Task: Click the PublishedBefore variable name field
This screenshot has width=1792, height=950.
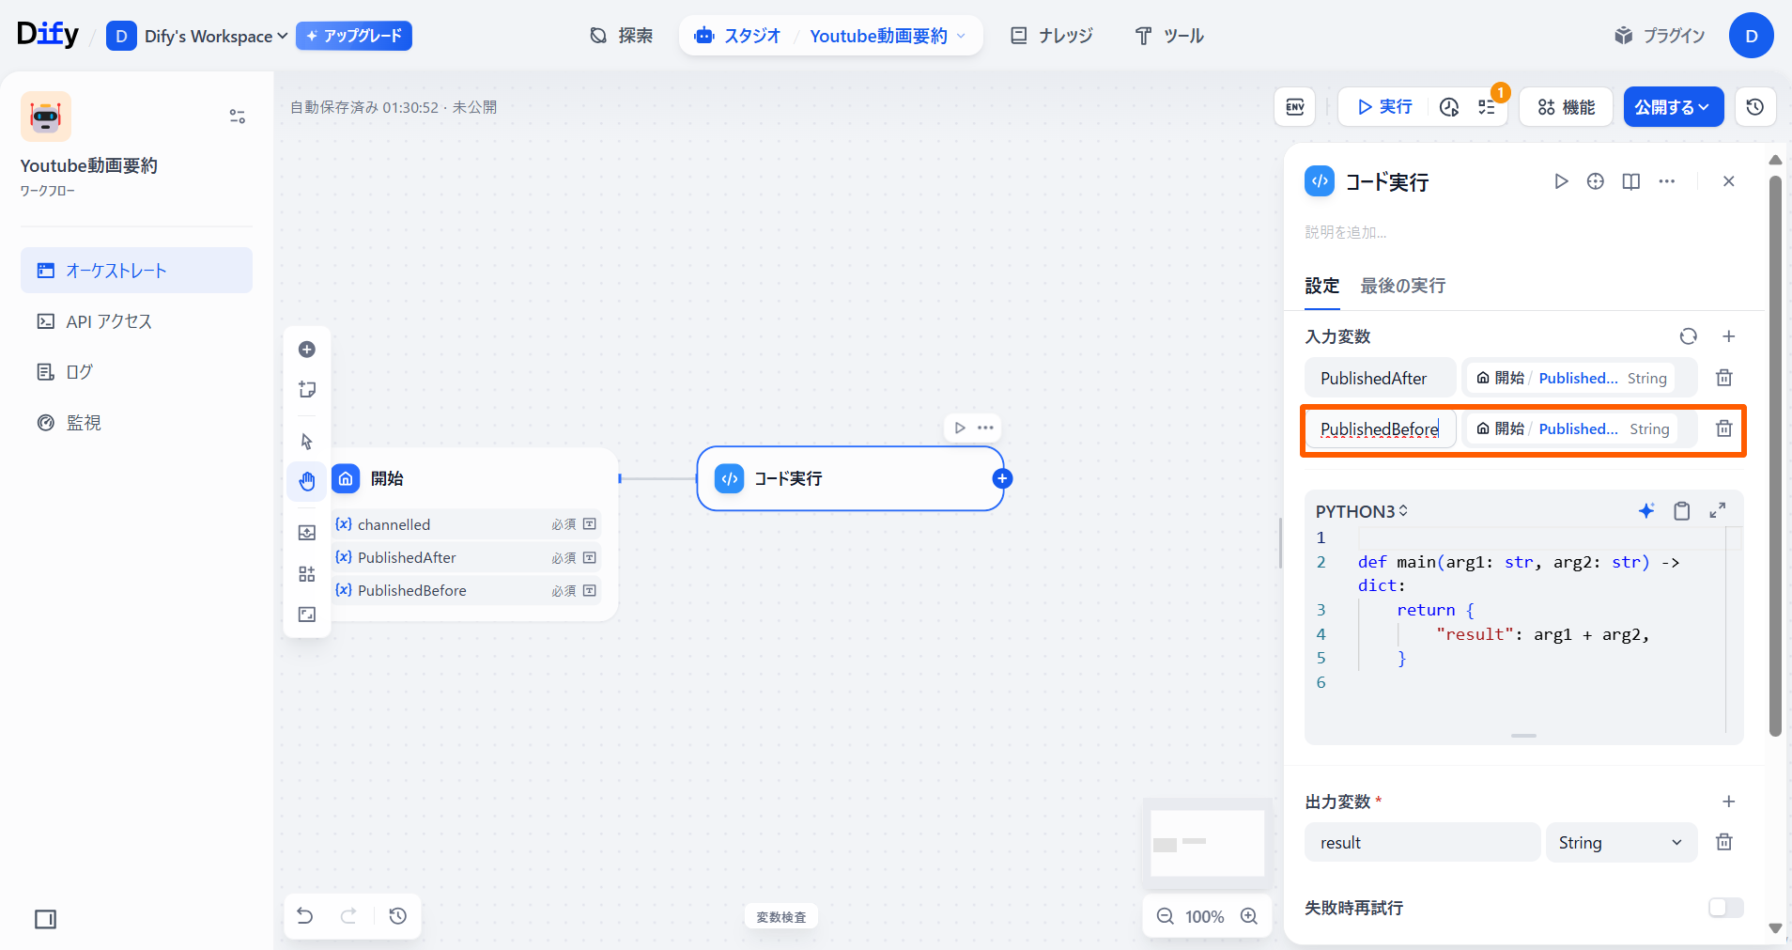Action: [1379, 429]
